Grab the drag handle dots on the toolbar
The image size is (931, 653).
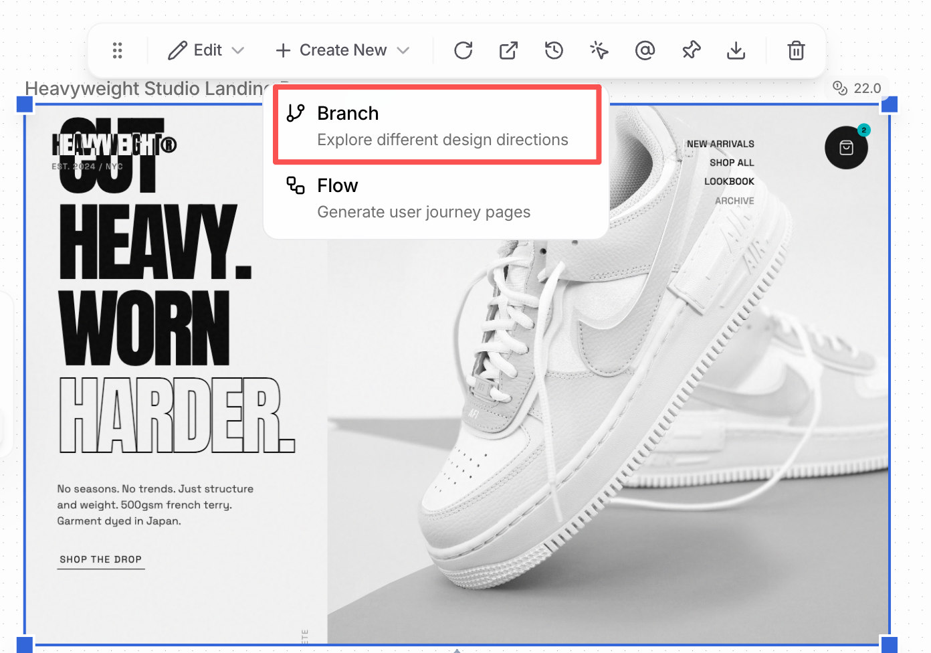pos(118,50)
